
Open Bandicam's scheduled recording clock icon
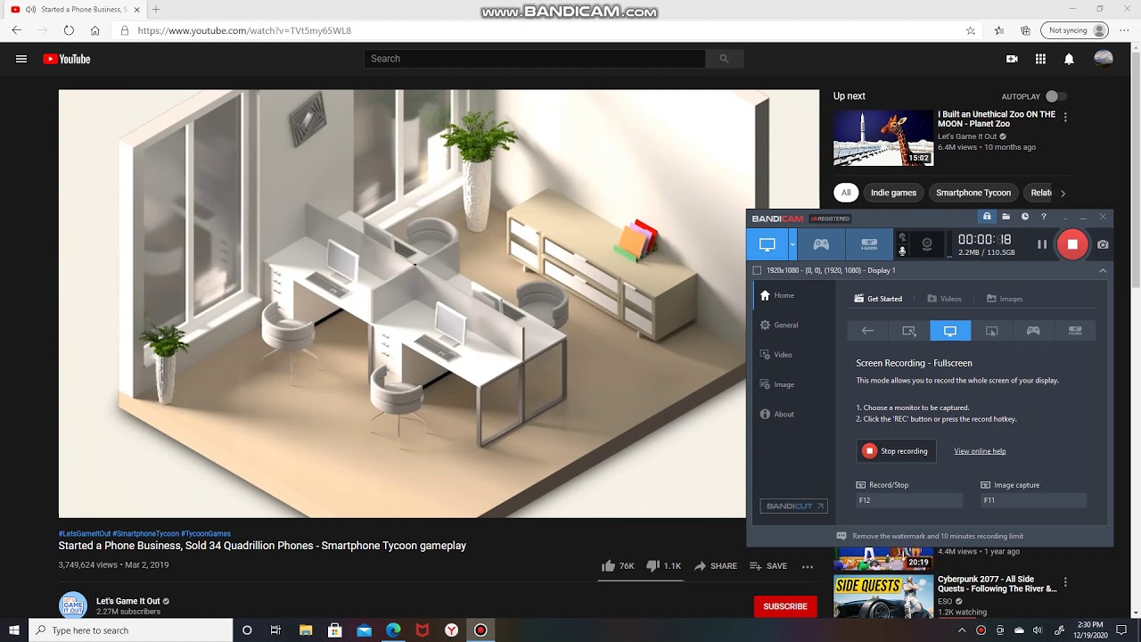point(1025,217)
